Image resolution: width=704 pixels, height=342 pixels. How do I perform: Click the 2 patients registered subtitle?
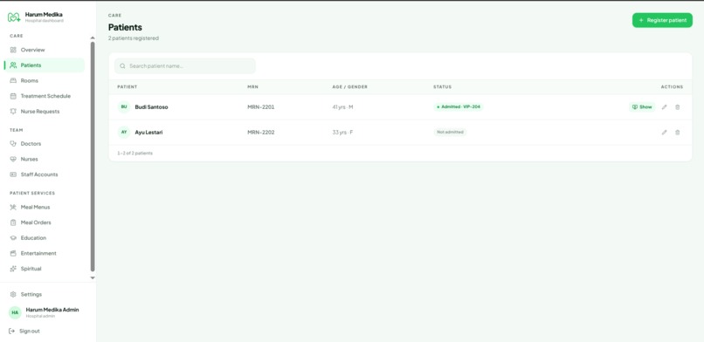coord(134,38)
